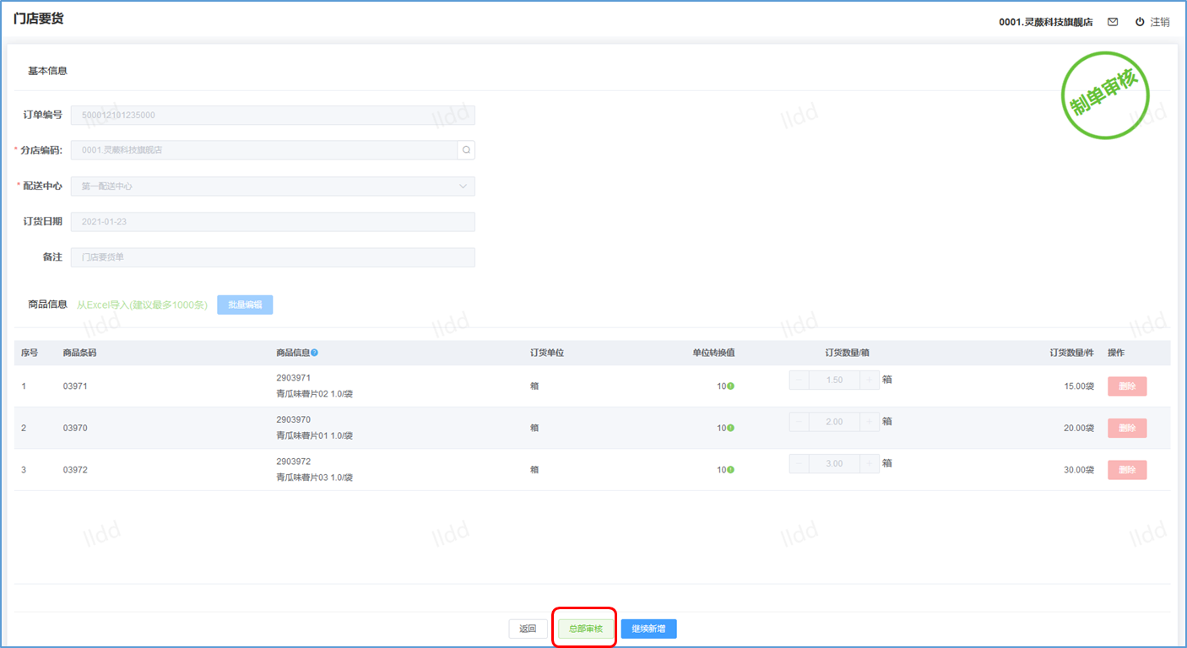Click the 返回 button
This screenshot has width=1187, height=648.
(528, 629)
